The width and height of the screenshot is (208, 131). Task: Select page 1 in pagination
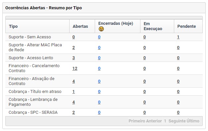pyautogui.click(x=165, y=121)
